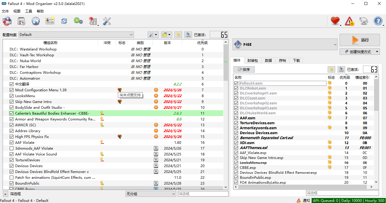Click the Install Mod from archive icon

[x=7, y=21]
